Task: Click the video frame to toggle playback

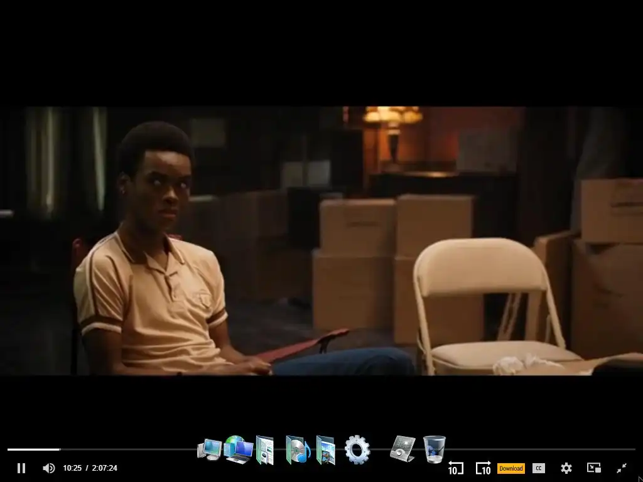Action: click(321, 241)
